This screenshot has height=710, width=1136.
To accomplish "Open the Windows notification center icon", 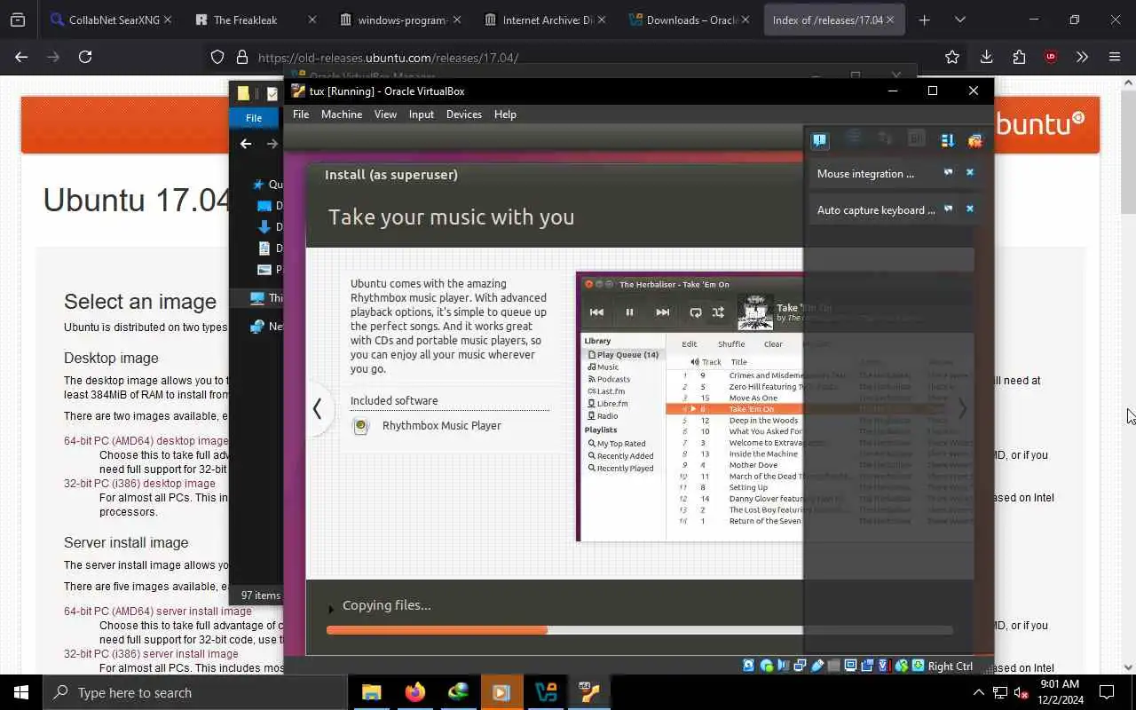I will tap(1107, 692).
